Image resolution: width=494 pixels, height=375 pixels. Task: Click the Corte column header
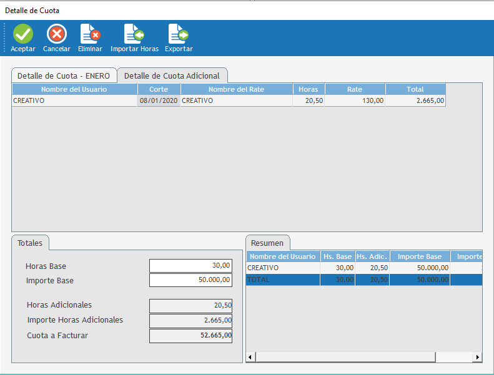tap(159, 89)
